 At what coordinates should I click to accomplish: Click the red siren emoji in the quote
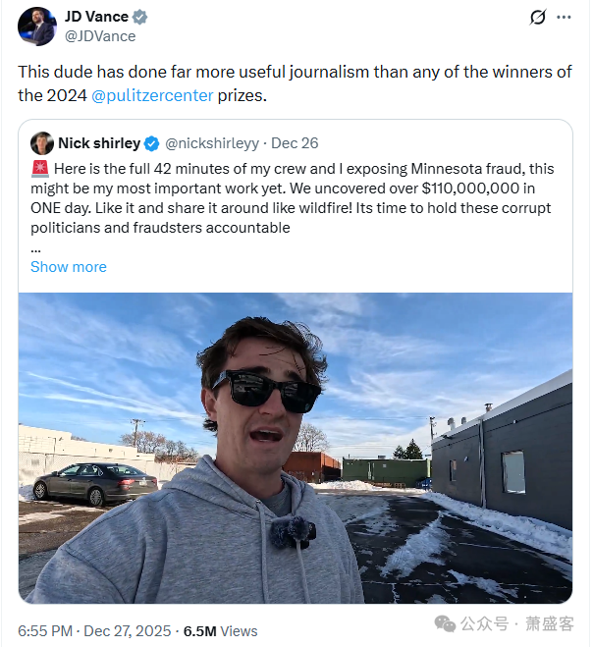click(x=40, y=169)
